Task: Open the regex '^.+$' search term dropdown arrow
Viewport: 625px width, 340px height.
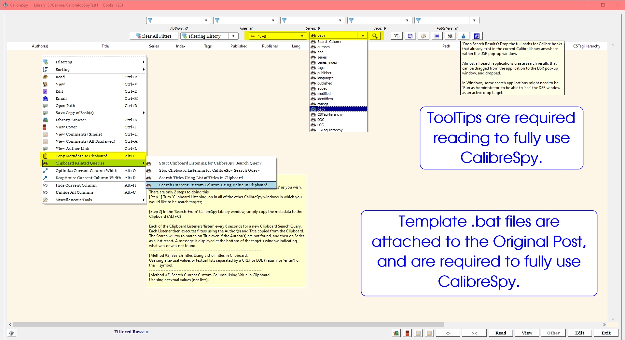Action: [302, 36]
